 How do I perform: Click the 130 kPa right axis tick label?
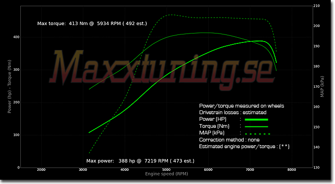[317, 167]
